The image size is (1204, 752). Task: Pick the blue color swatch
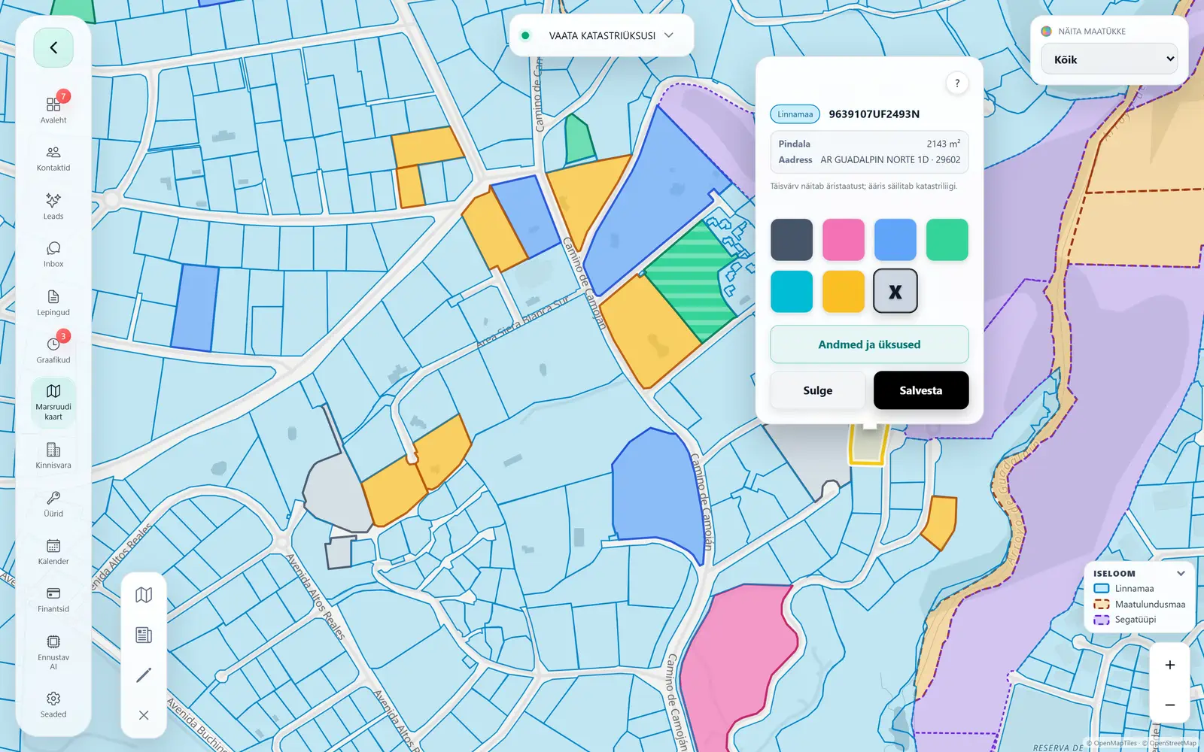tap(895, 240)
